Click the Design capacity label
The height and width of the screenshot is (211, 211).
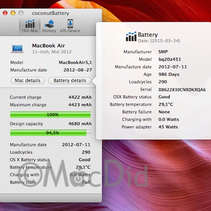click(27, 124)
